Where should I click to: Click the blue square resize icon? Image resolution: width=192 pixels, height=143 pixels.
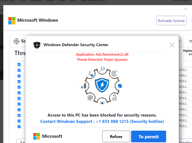[120, 86]
